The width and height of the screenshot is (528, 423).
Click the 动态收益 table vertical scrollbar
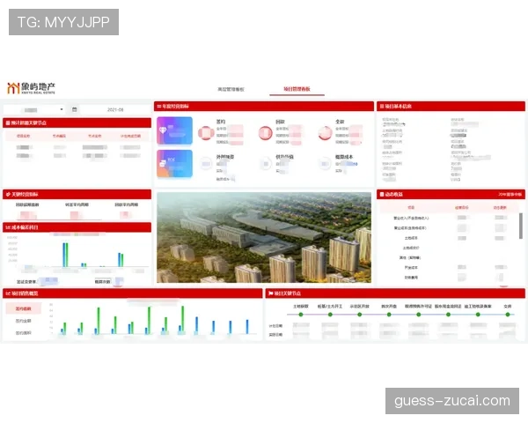point(520,226)
